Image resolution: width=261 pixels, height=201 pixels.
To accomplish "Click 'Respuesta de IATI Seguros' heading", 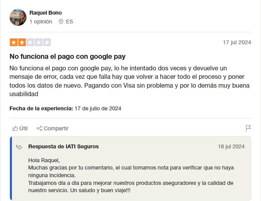I will click(x=63, y=146).
